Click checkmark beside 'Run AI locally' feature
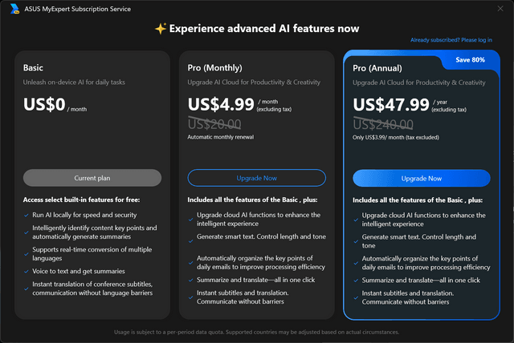This screenshot has width=514, height=343. (27, 215)
